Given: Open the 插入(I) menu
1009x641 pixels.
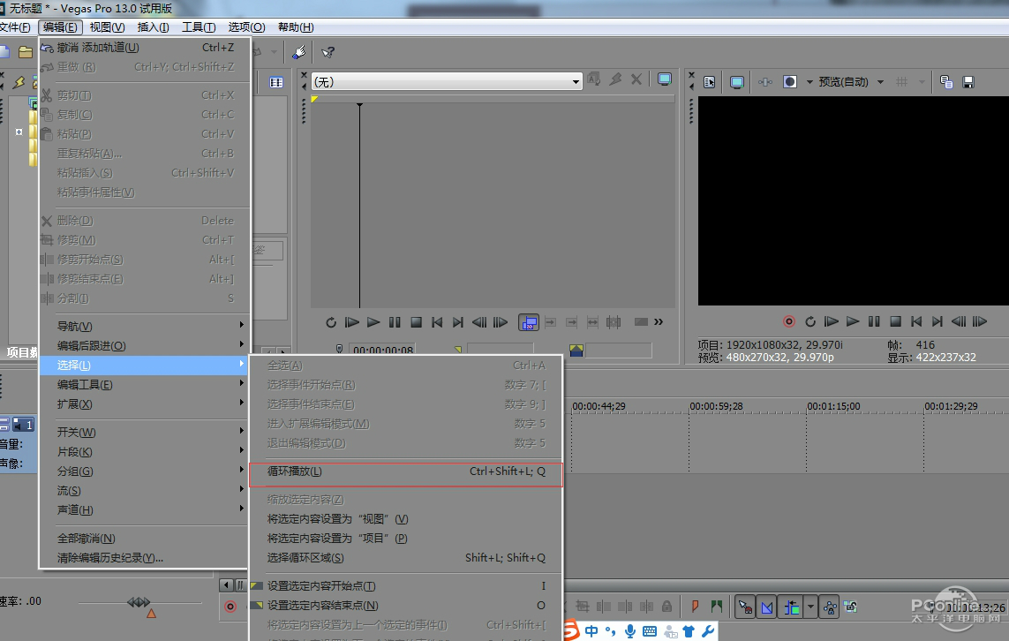Looking at the screenshot, I should (x=153, y=27).
